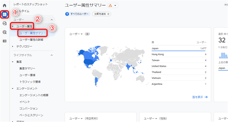Open dropdown arrow next to warning icon
The width and height of the screenshot is (228, 122).
coord(115,5)
